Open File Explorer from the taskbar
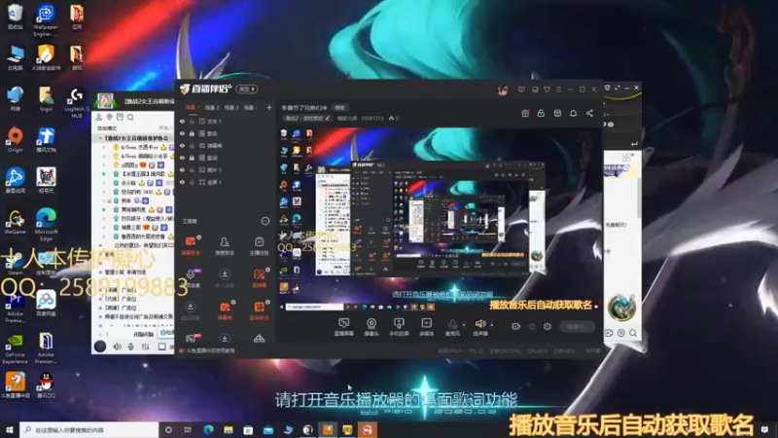This screenshot has width=778, height=438. [x=229, y=430]
